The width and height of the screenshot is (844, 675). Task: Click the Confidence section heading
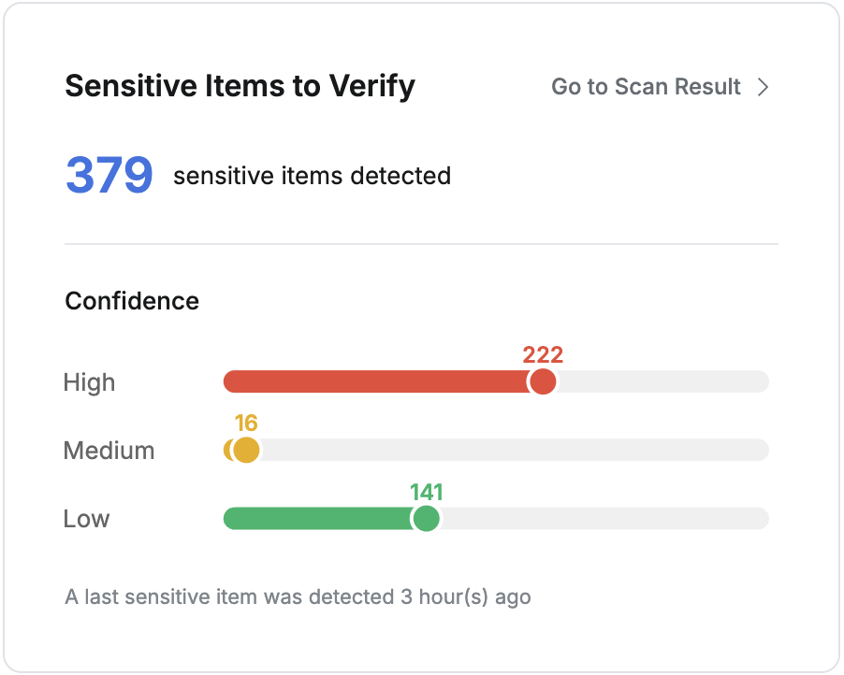[132, 301]
